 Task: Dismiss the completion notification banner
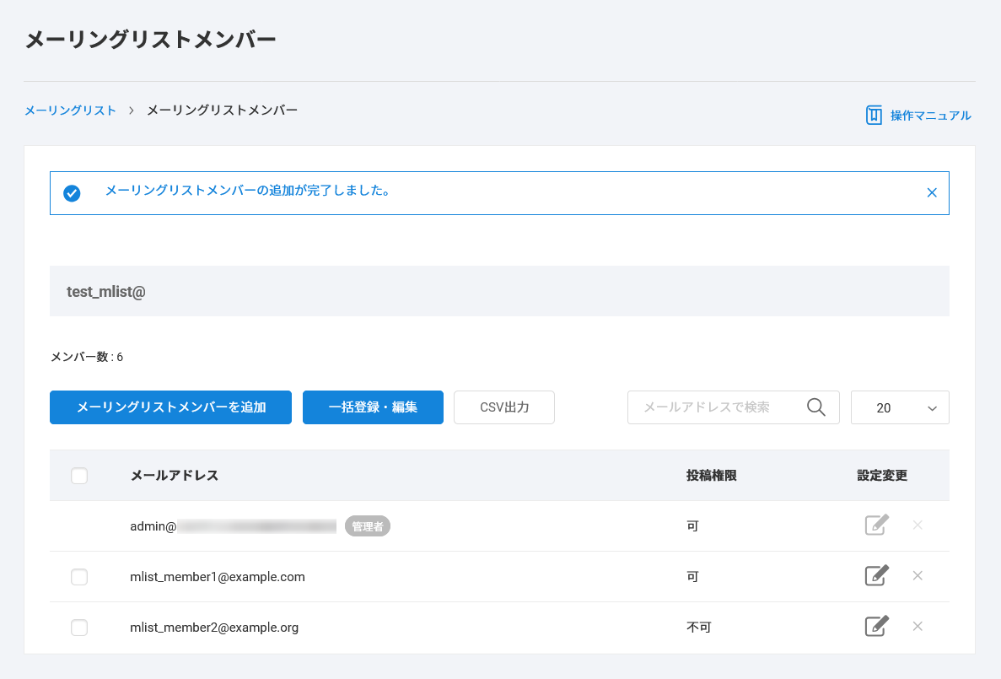click(x=932, y=192)
